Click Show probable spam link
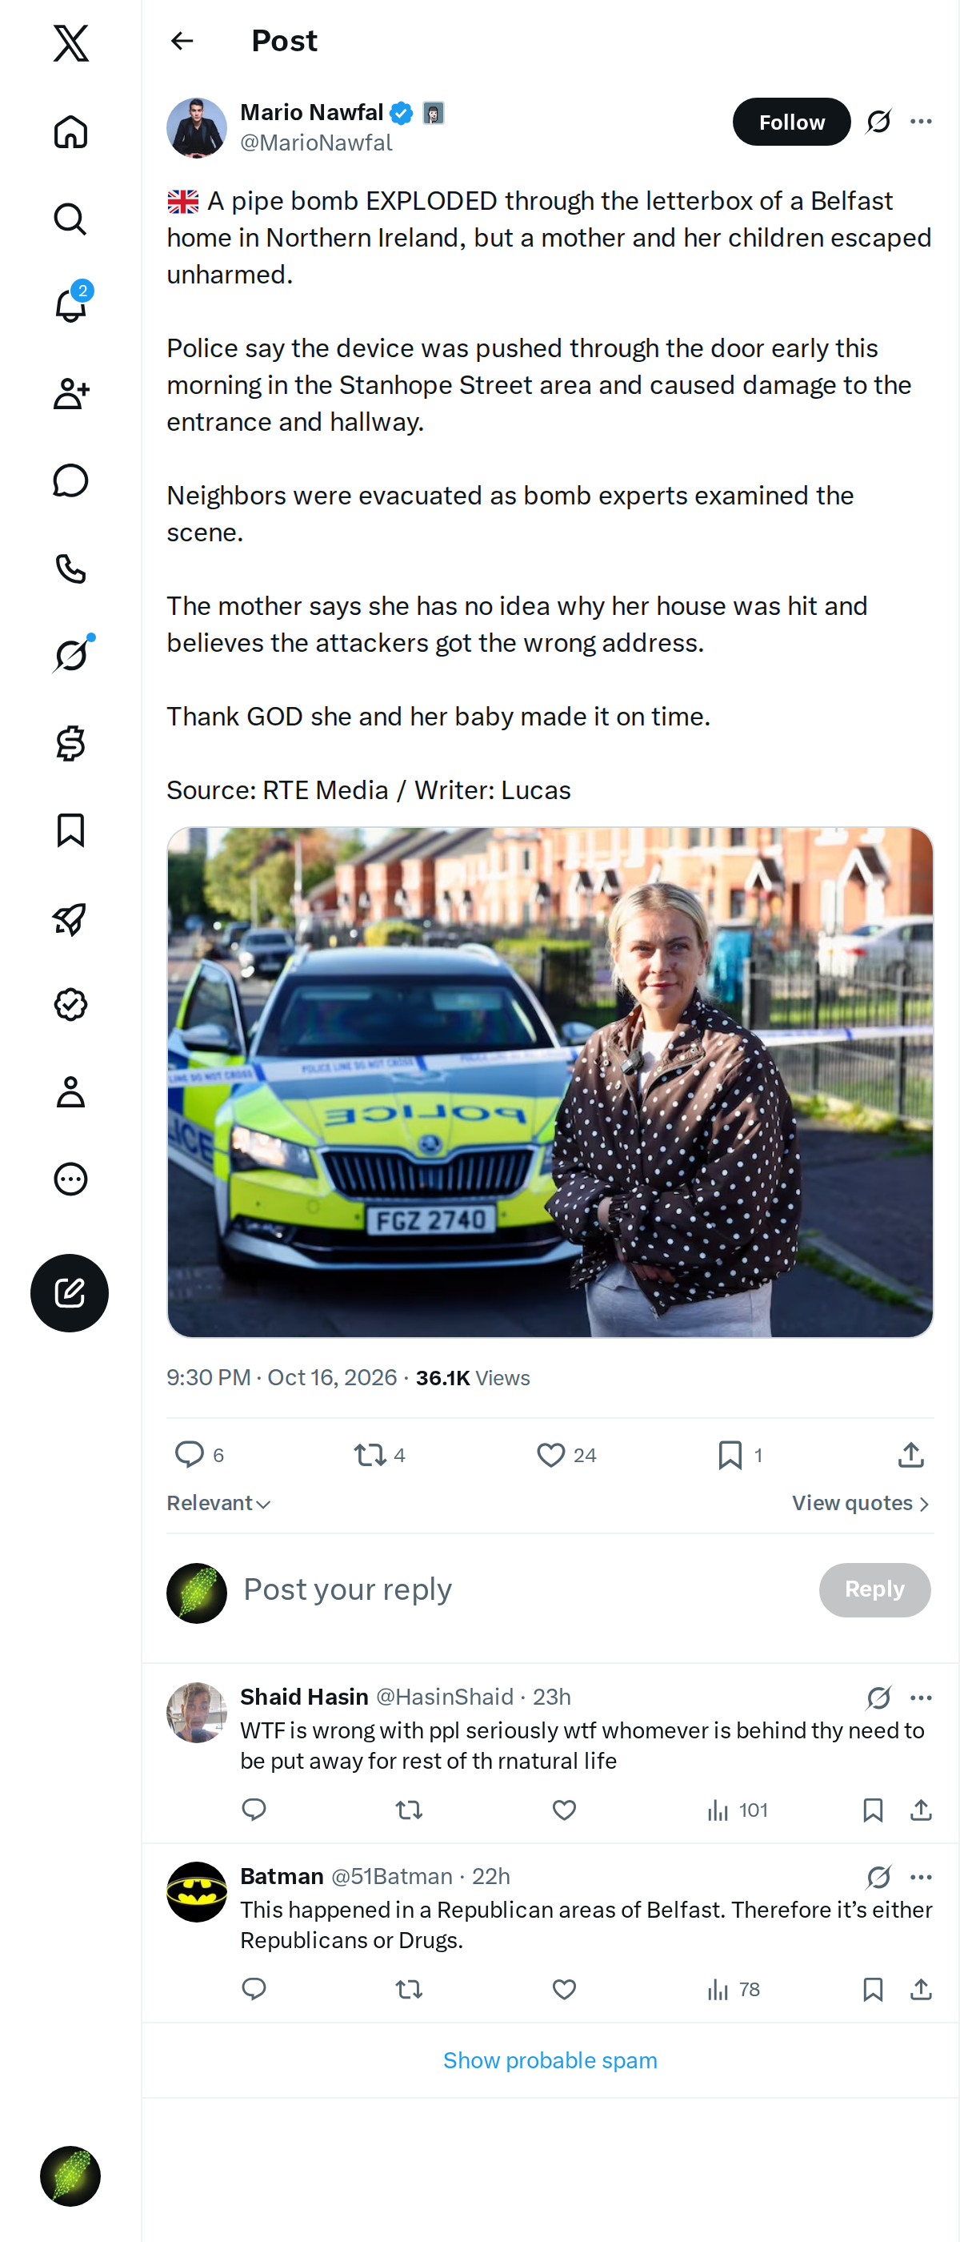 [x=550, y=2060]
